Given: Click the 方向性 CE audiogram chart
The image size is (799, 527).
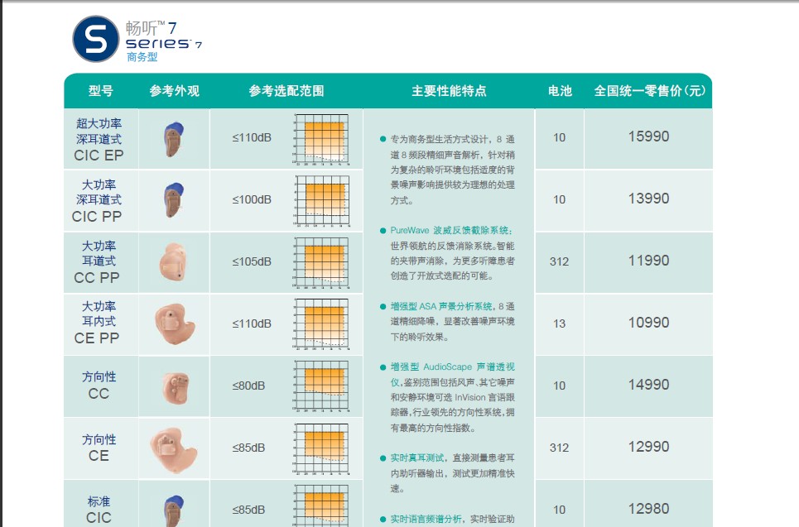Looking at the screenshot, I should (321, 448).
